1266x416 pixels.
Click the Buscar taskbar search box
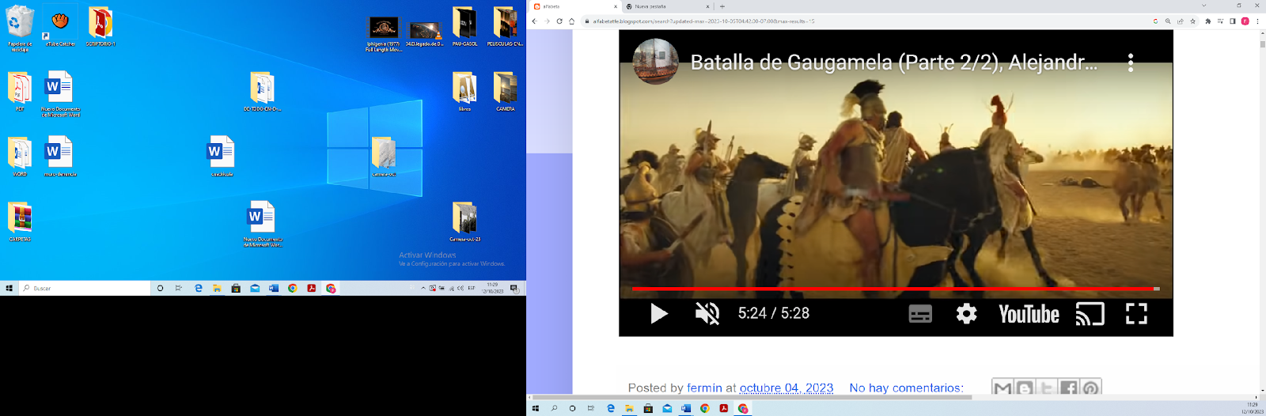pyautogui.click(x=85, y=289)
